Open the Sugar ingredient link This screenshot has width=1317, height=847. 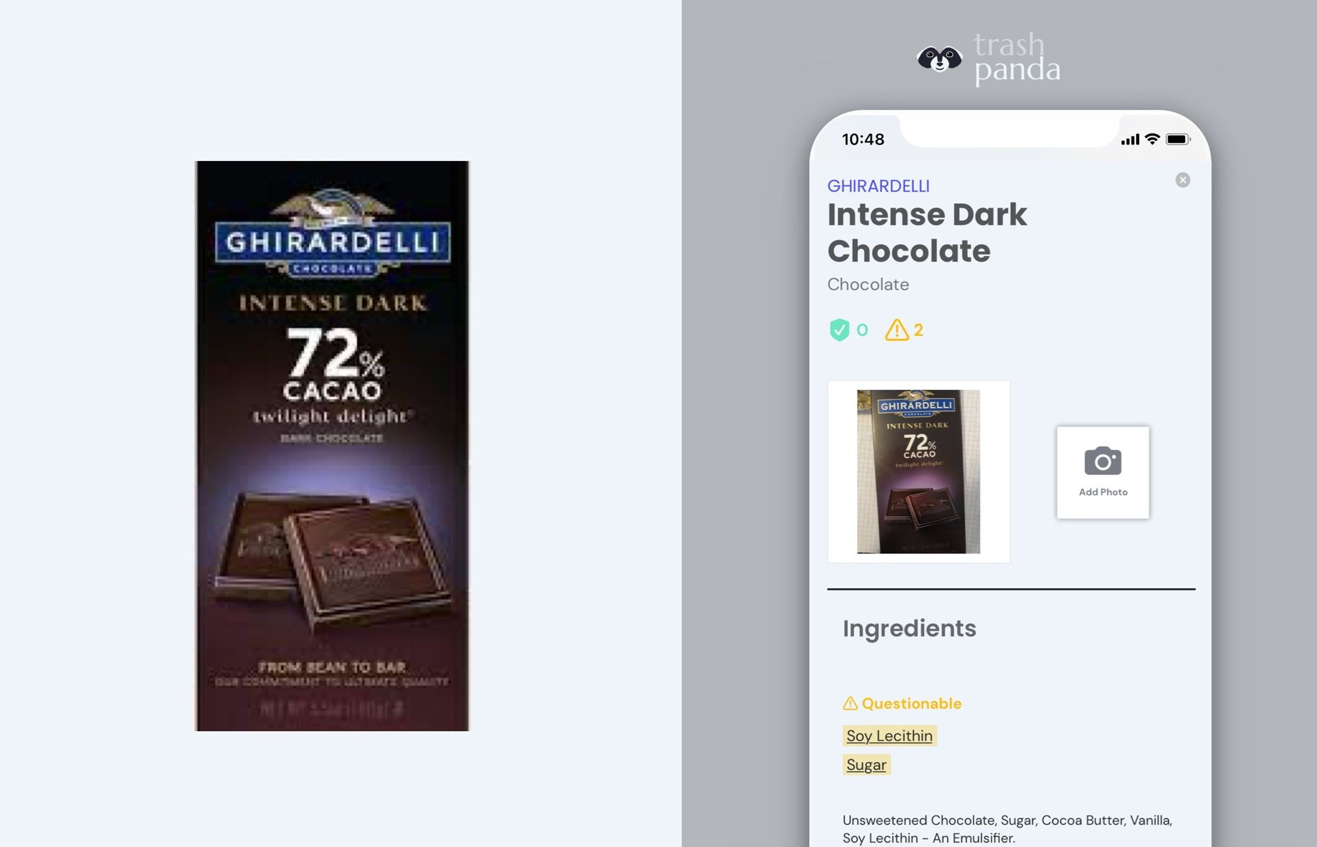pos(866,765)
